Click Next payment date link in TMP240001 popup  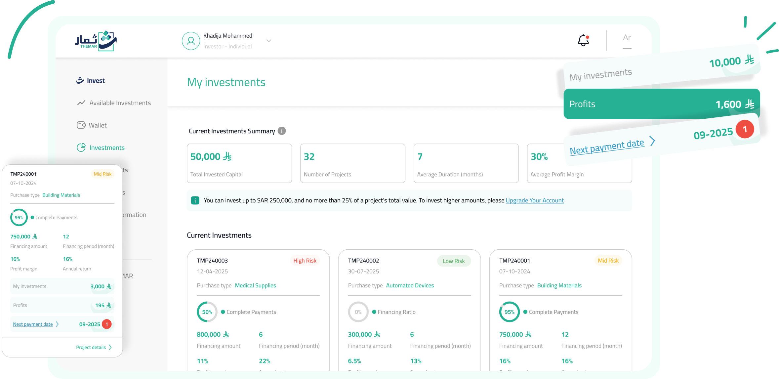pos(33,324)
